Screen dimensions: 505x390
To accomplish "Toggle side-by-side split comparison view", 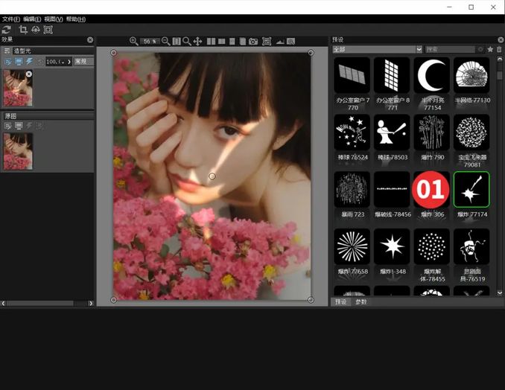I will coord(211,41).
